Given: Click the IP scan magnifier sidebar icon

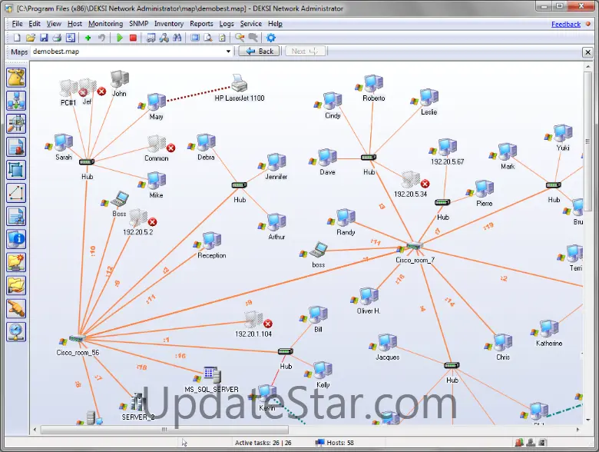Looking at the screenshot, I should tap(16, 124).
